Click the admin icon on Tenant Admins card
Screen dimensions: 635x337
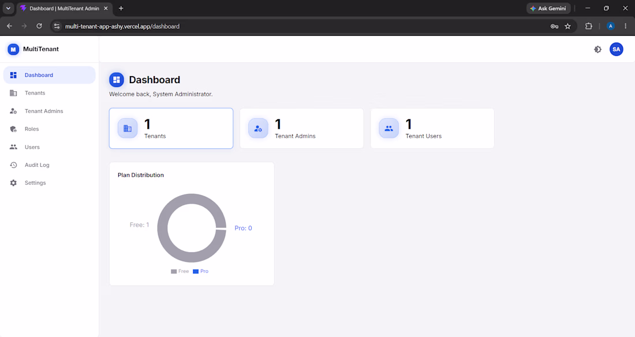click(258, 129)
